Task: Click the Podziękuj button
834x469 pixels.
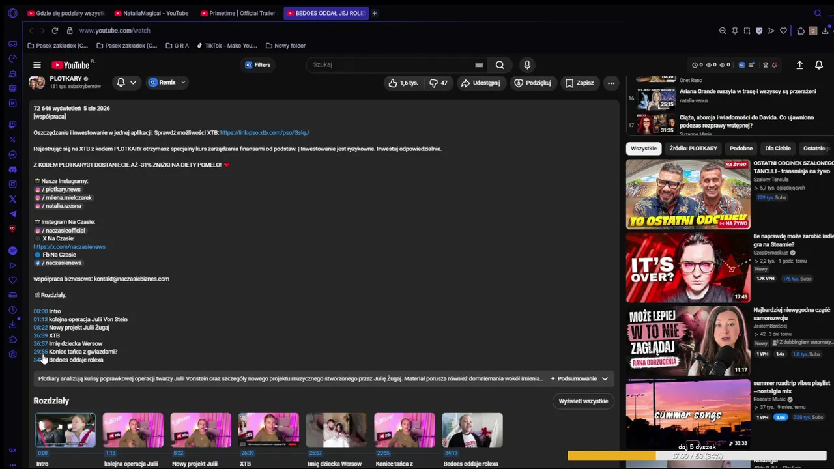Action: click(532, 83)
